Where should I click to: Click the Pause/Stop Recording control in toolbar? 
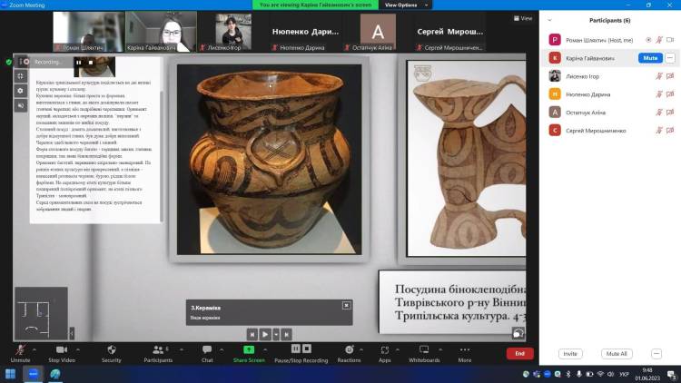coord(301,350)
